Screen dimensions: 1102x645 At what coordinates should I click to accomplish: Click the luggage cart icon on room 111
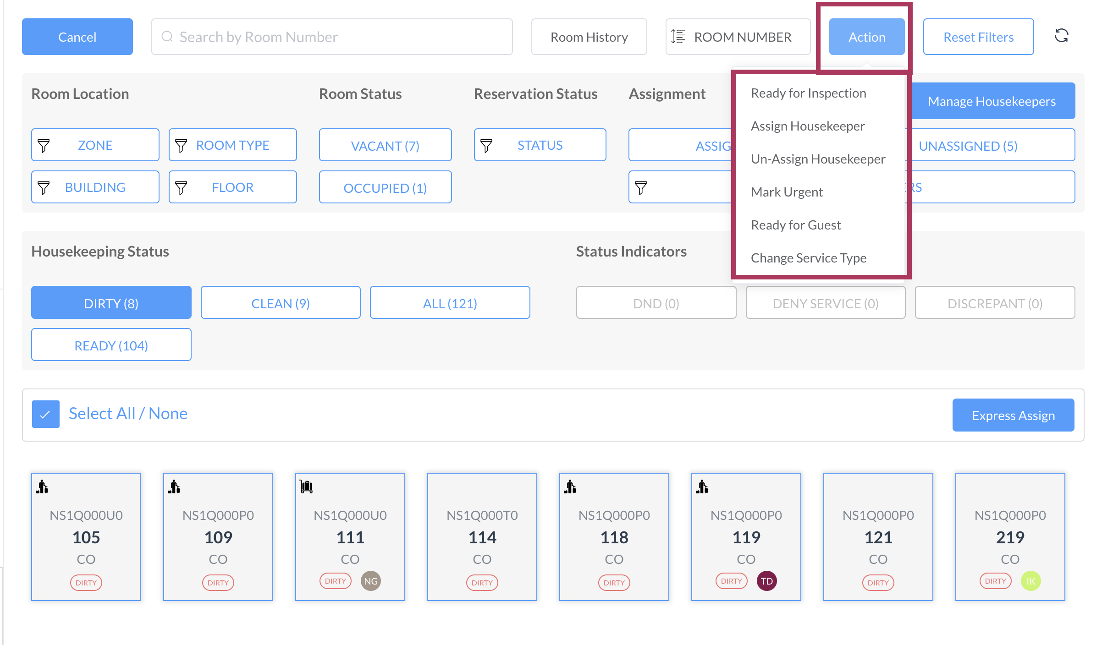click(306, 486)
